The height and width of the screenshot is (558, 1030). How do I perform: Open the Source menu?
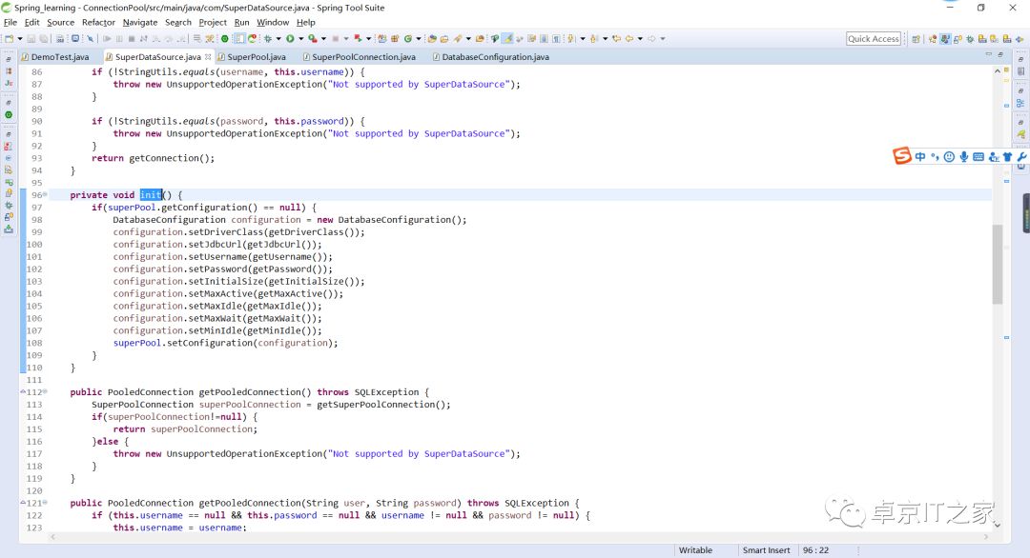(x=60, y=22)
